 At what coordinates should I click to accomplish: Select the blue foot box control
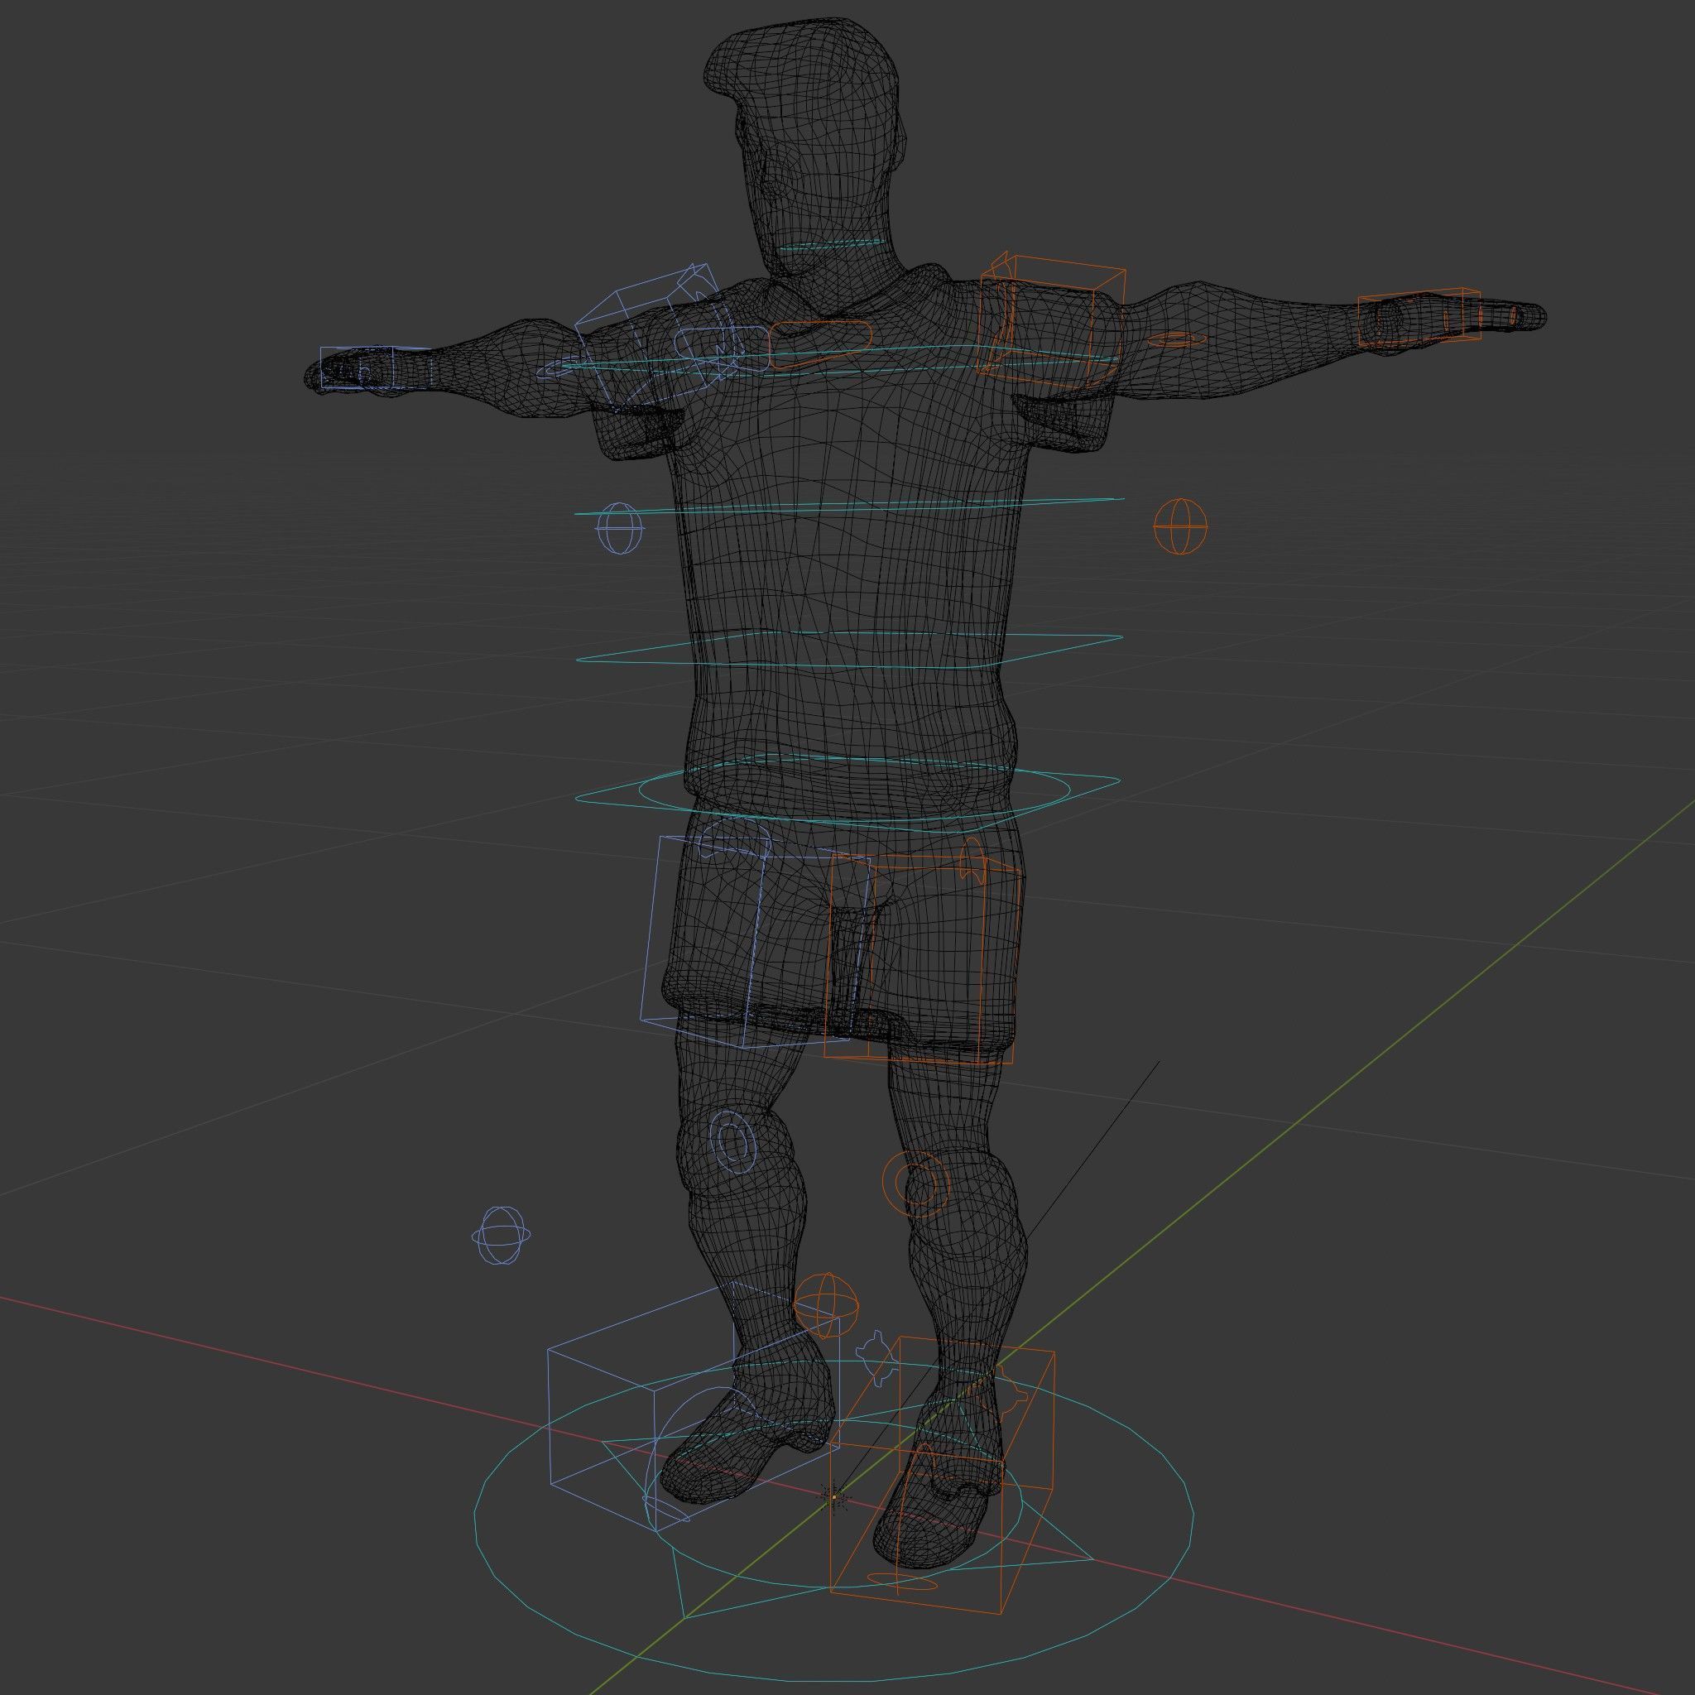pyautogui.click(x=694, y=1408)
